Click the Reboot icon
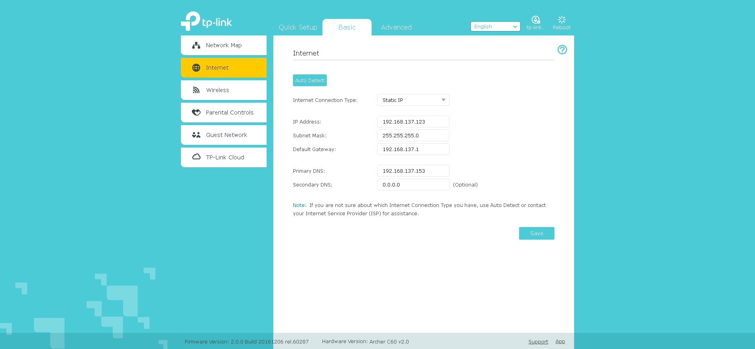The width and height of the screenshot is (755, 349). pos(562,20)
